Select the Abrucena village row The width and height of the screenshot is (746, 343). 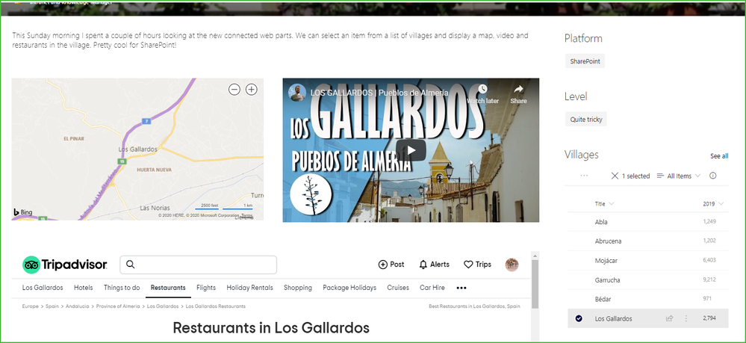pos(648,241)
